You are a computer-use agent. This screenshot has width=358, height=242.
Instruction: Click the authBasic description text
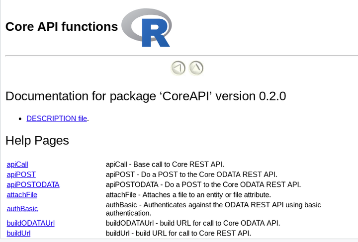tap(213, 209)
